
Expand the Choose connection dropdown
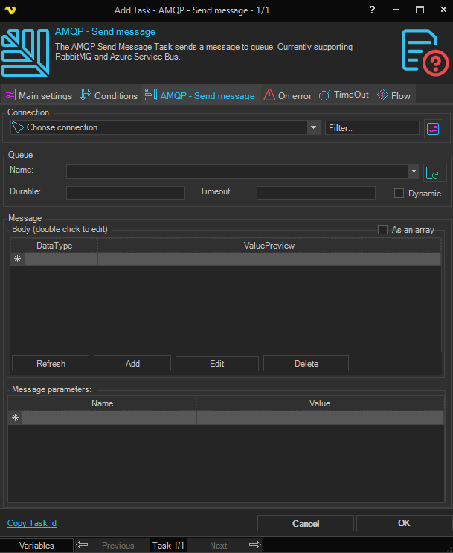[x=313, y=128]
